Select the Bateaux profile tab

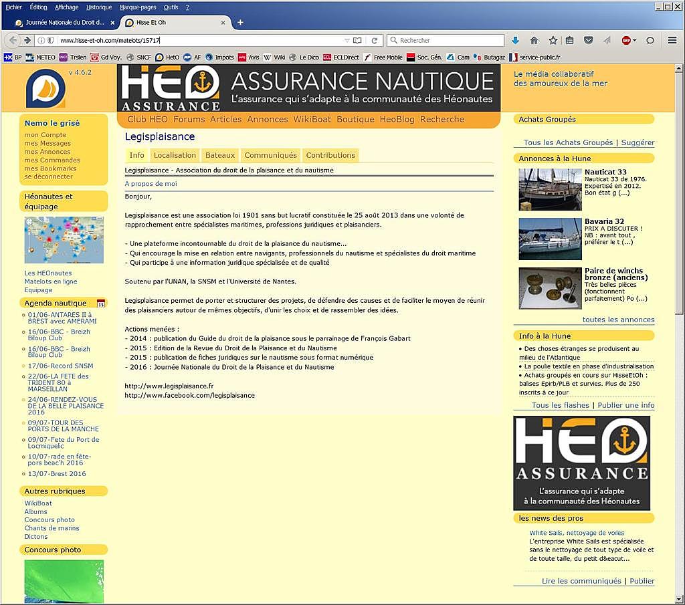[x=220, y=155]
